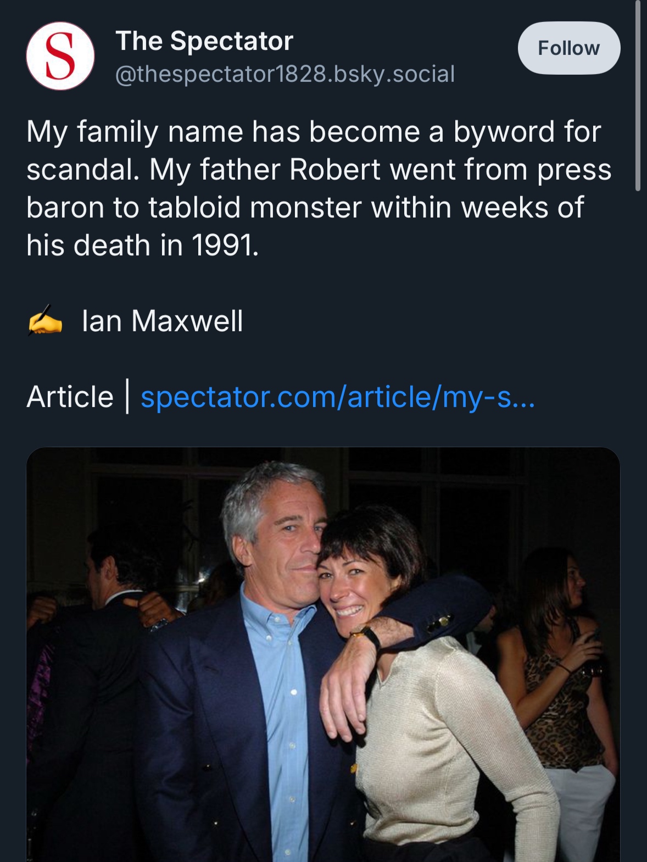
Task: Click the "Ian Maxwell" author name
Action: [x=162, y=321]
